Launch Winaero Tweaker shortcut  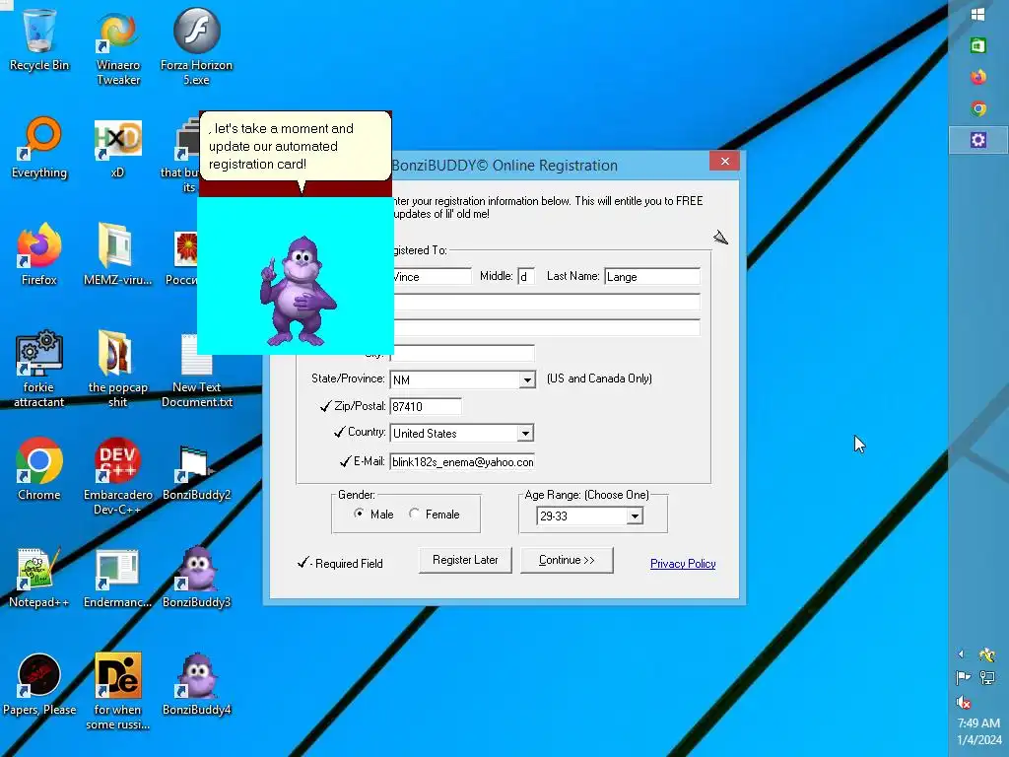click(x=118, y=46)
